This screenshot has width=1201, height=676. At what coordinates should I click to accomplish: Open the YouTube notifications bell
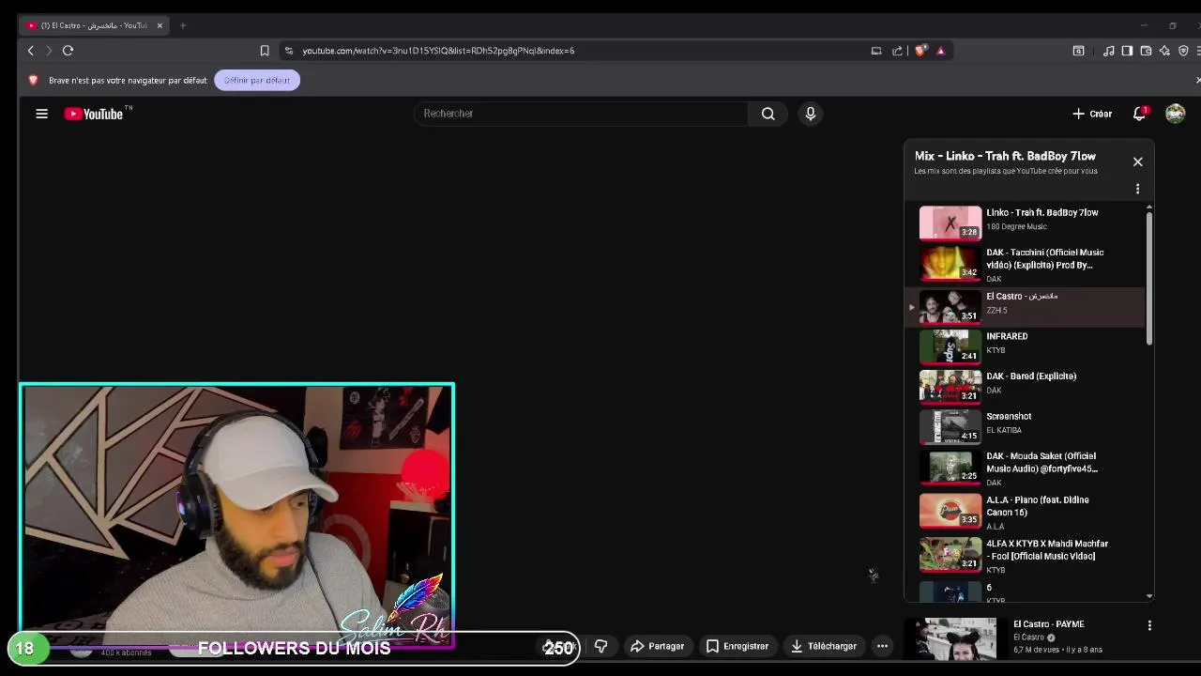click(1139, 114)
